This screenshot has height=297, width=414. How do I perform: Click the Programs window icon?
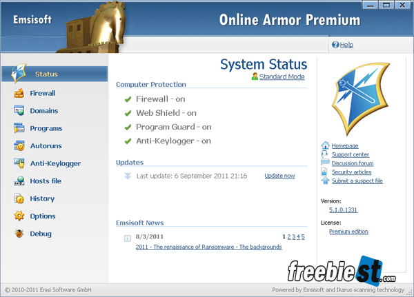(x=19, y=128)
